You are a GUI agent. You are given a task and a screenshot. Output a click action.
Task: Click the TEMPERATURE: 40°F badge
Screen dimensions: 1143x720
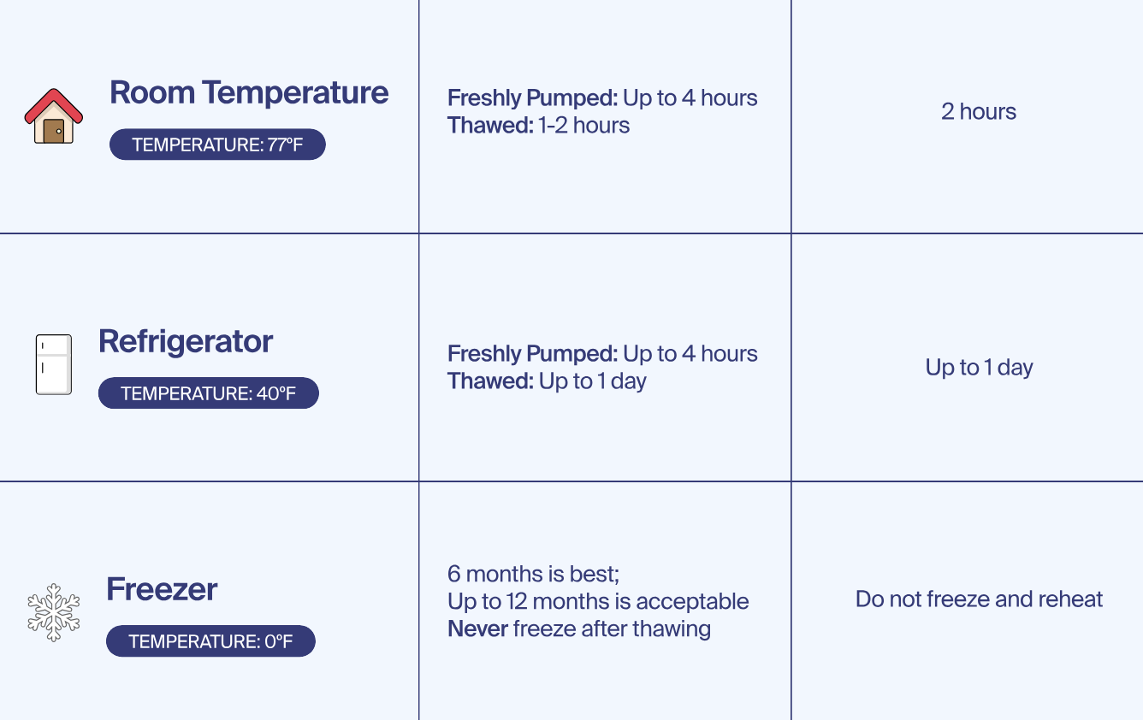click(208, 393)
